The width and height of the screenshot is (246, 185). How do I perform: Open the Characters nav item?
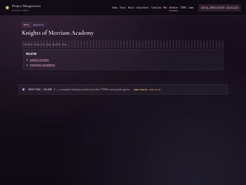coord(143,8)
